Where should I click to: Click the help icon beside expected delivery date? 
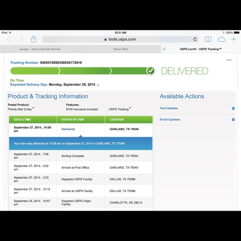pyautogui.click(x=98, y=85)
